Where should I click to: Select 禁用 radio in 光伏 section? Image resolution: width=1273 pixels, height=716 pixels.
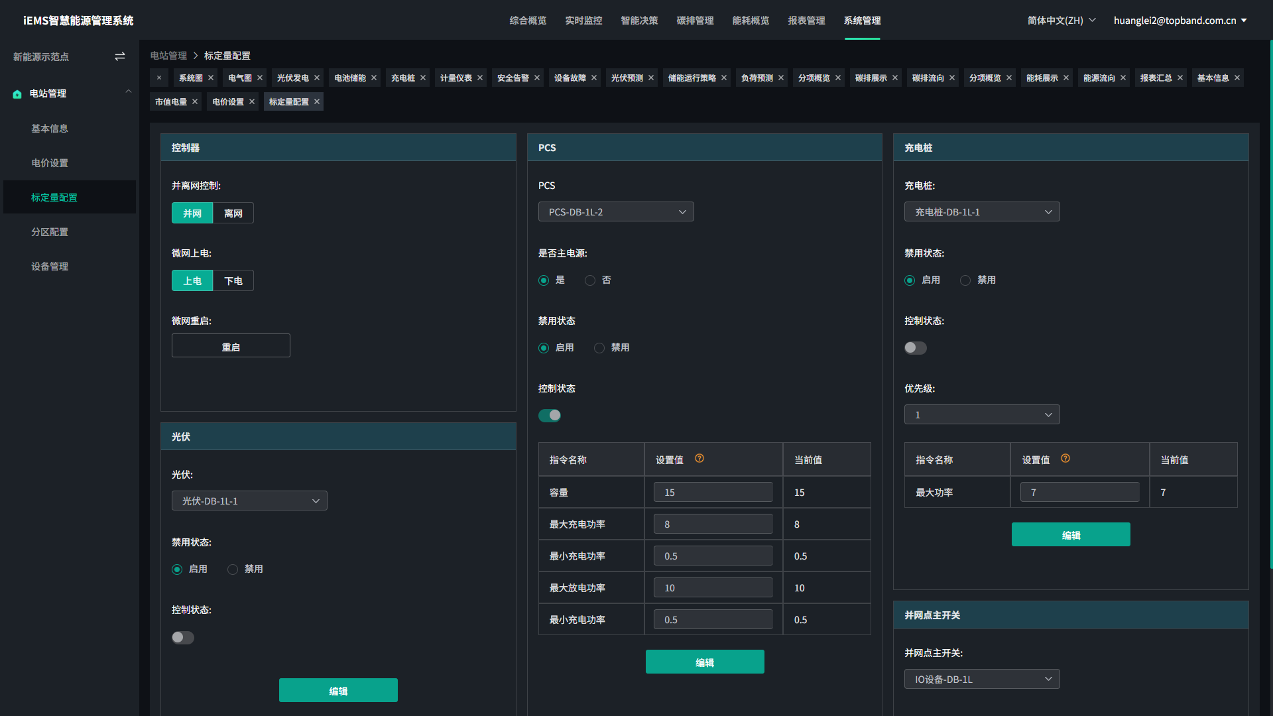point(232,569)
